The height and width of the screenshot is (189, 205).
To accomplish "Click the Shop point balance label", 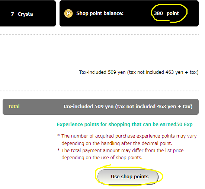I will [x=100, y=13].
